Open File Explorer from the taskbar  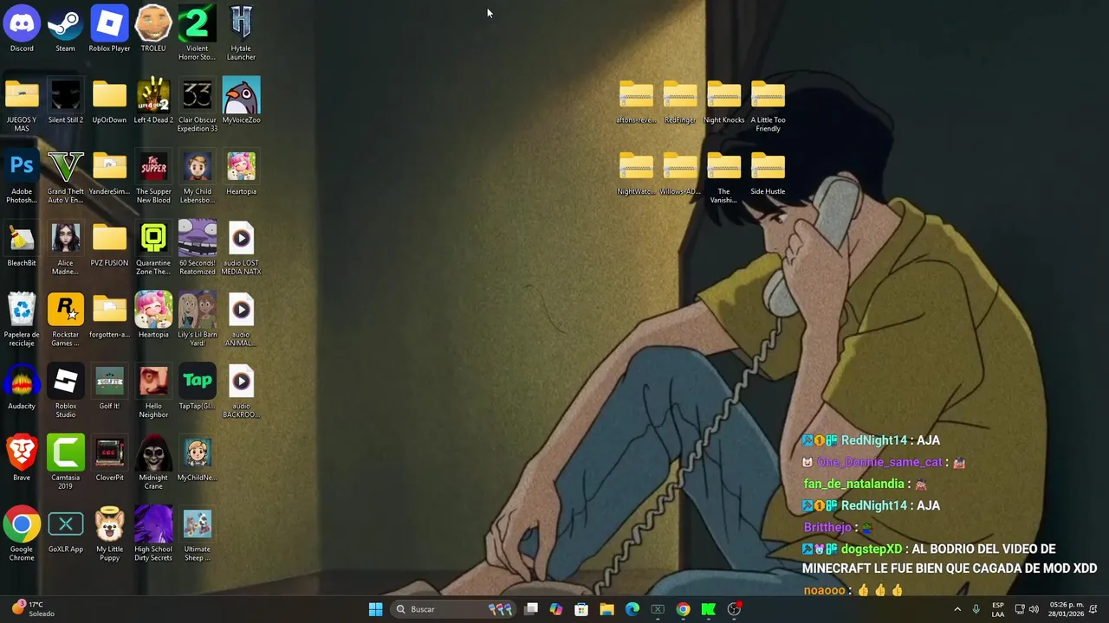pyautogui.click(x=606, y=609)
